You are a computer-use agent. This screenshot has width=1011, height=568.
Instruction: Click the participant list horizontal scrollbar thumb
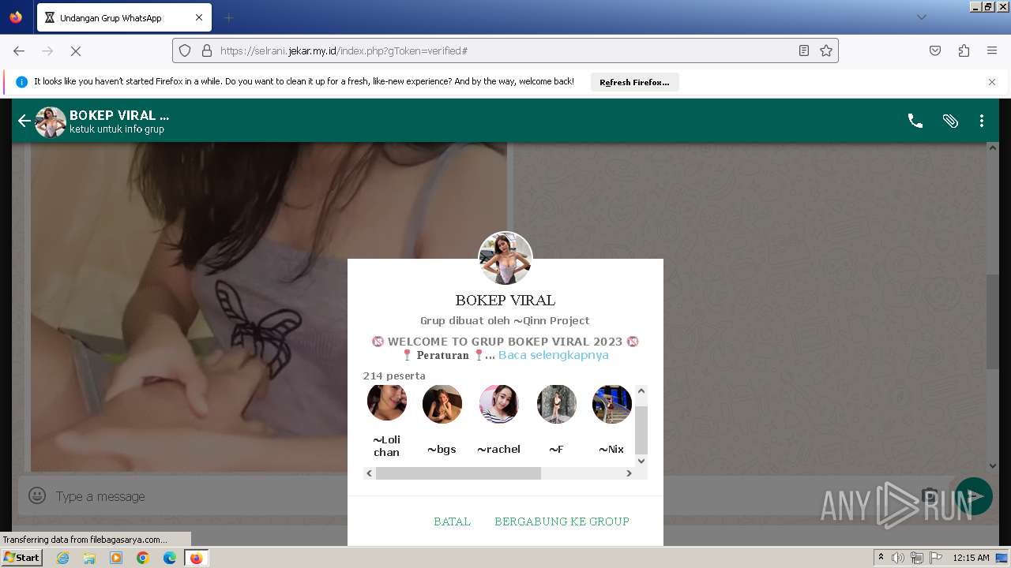458,473
